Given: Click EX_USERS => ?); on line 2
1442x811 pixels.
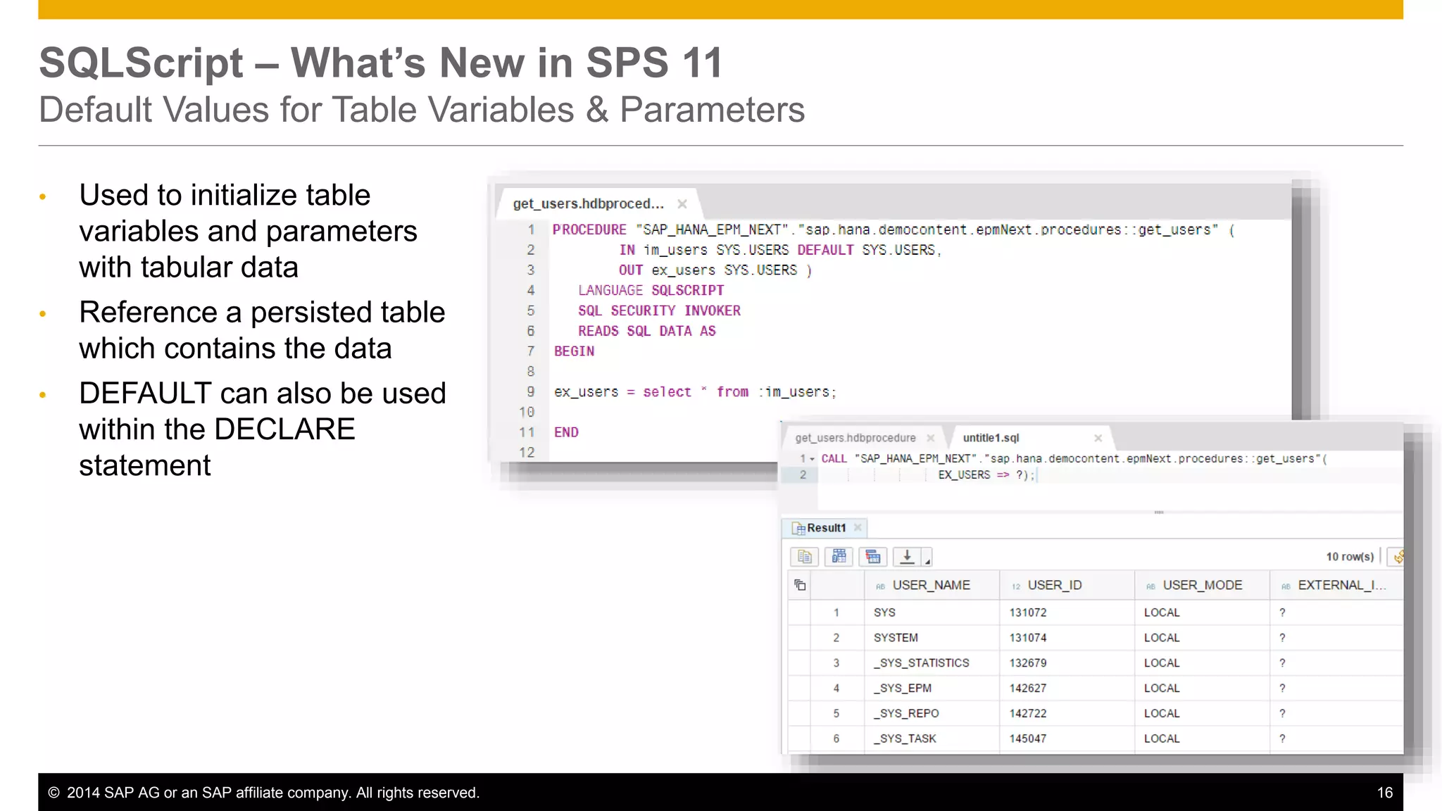Looking at the screenshot, I should [x=986, y=475].
